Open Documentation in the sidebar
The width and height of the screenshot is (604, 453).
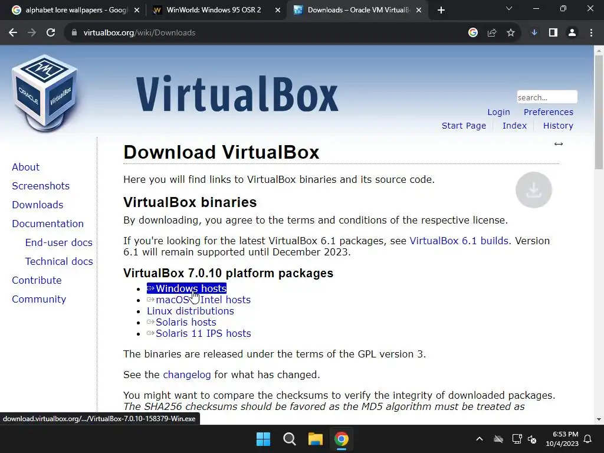47,224
